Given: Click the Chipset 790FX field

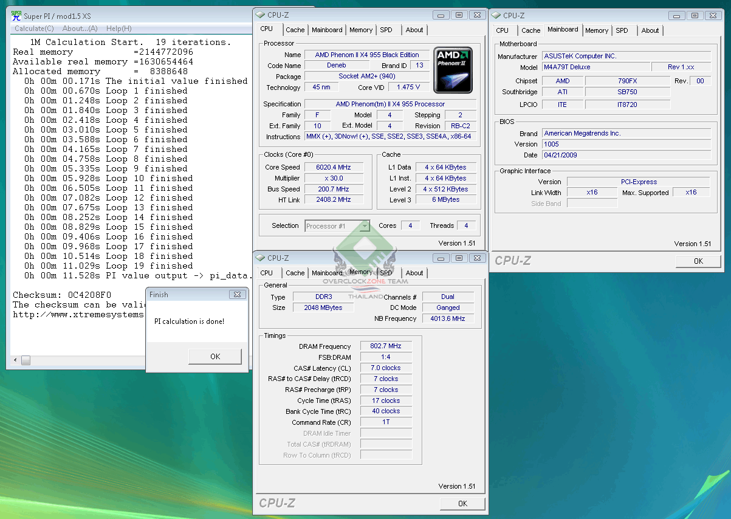Looking at the screenshot, I should tap(627, 81).
